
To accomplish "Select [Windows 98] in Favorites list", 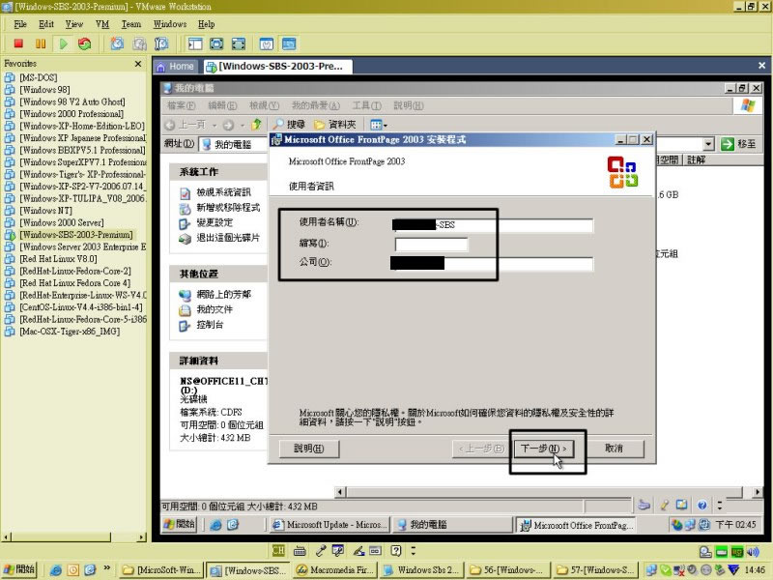I will [44, 89].
